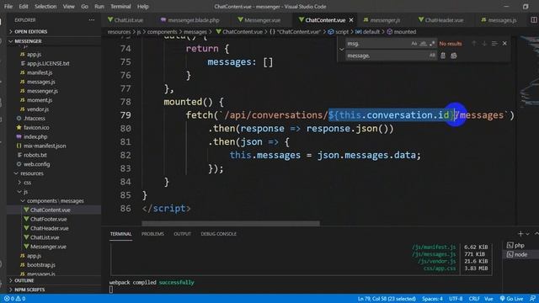Open the Help menu

tap(142, 7)
